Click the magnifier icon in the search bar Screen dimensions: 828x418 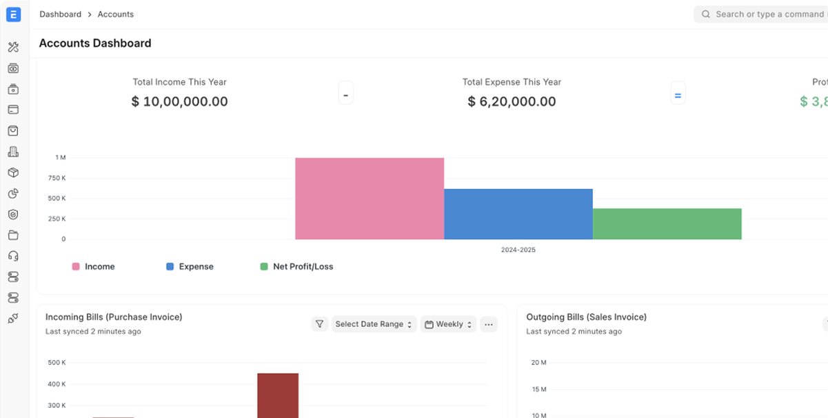pos(706,14)
